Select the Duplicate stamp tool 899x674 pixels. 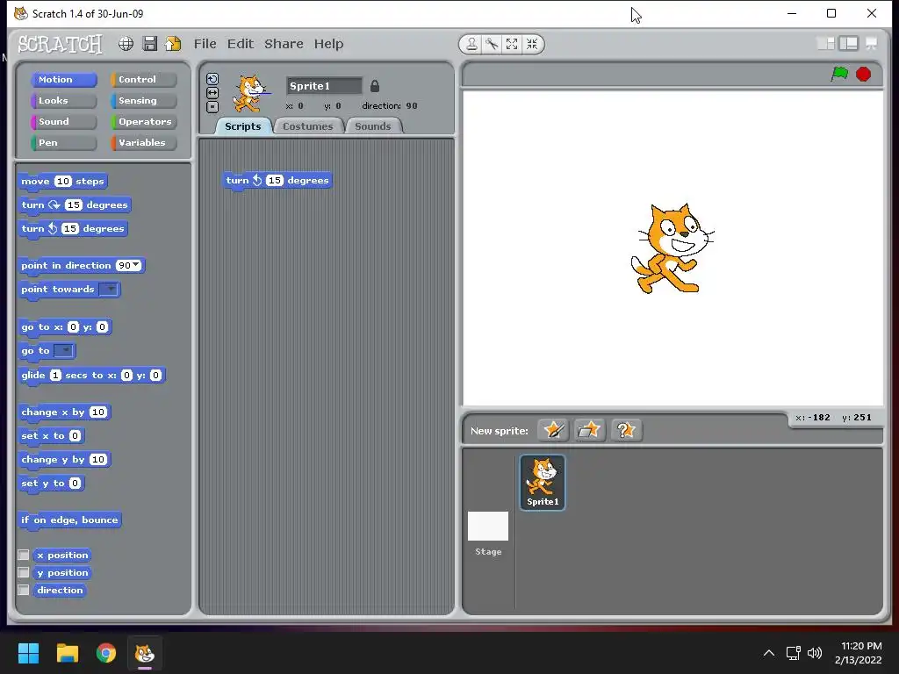coord(471,44)
